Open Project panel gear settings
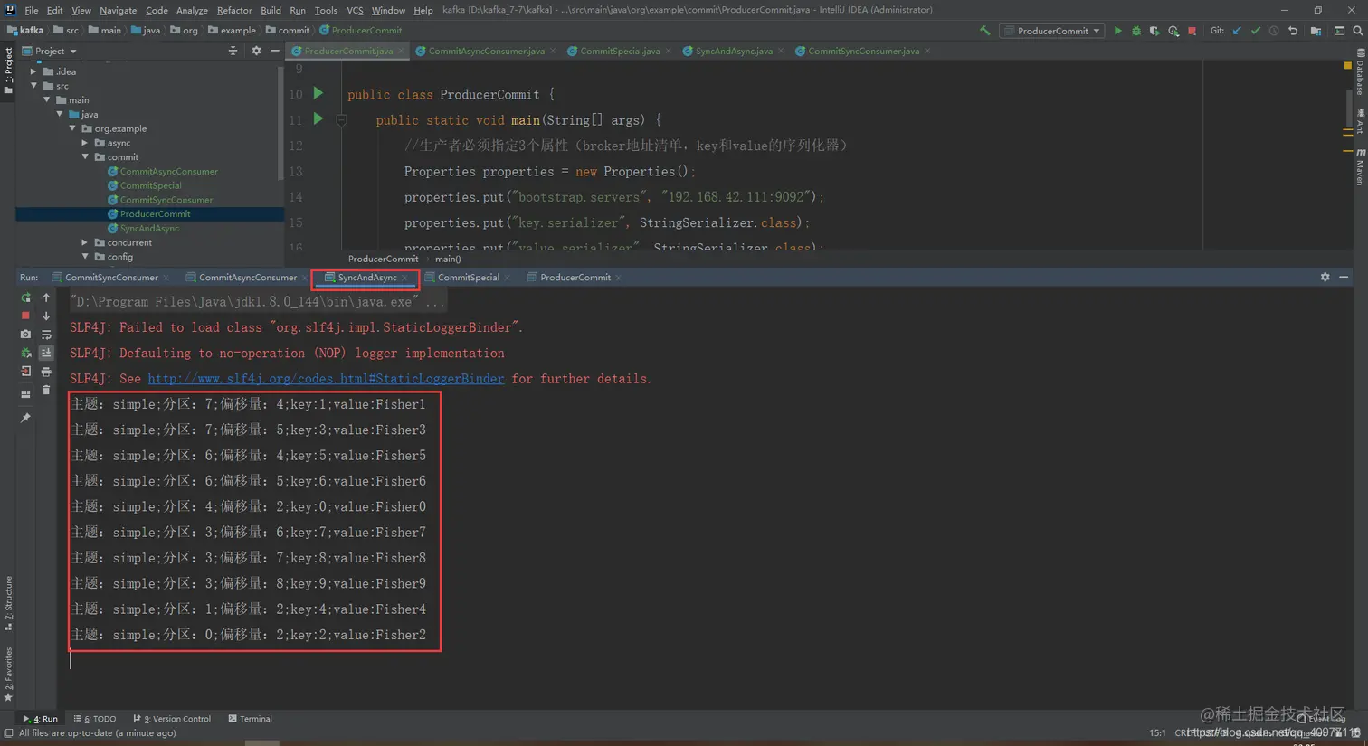This screenshot has width=1368, height=746. pos(256,51)
